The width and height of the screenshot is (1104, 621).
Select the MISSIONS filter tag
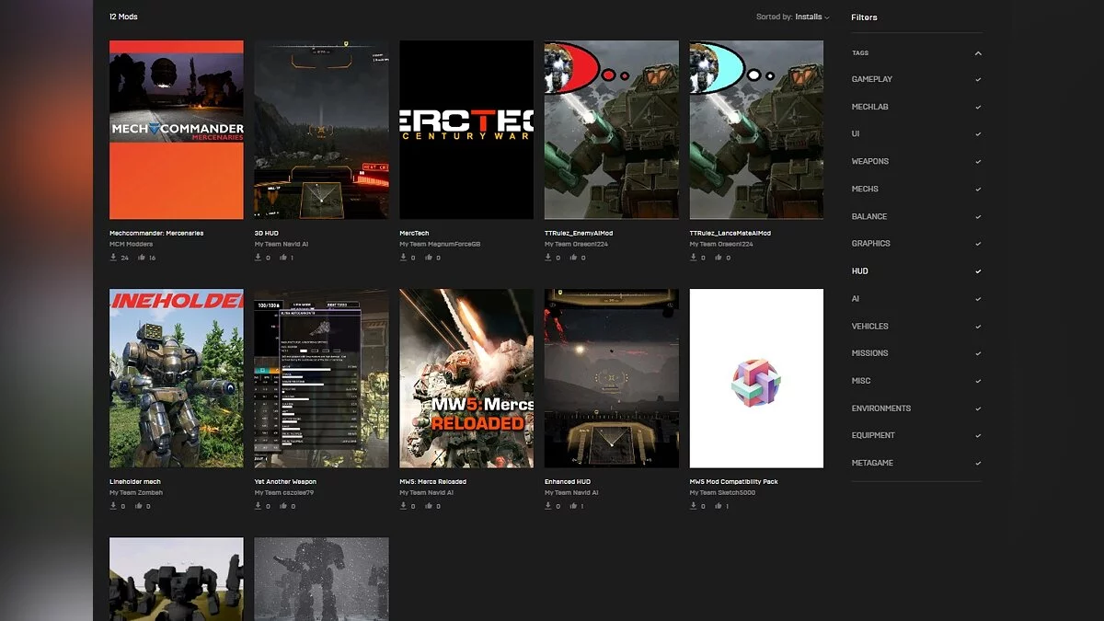point(870,353)
